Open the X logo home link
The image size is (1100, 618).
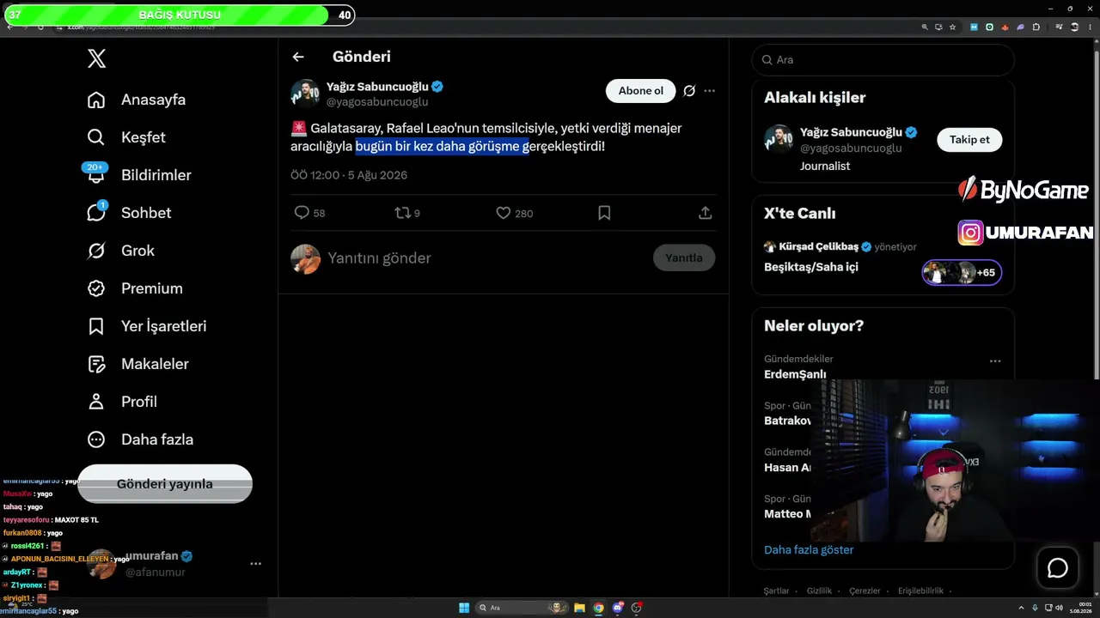tap(96, 58)
